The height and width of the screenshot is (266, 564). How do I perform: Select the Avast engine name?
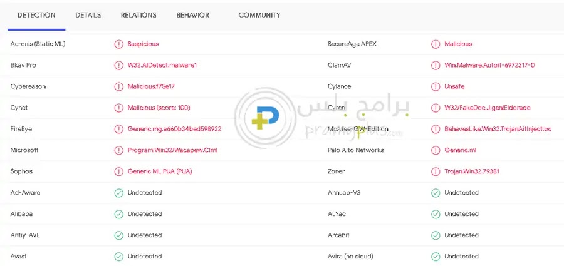coord(18,256)
